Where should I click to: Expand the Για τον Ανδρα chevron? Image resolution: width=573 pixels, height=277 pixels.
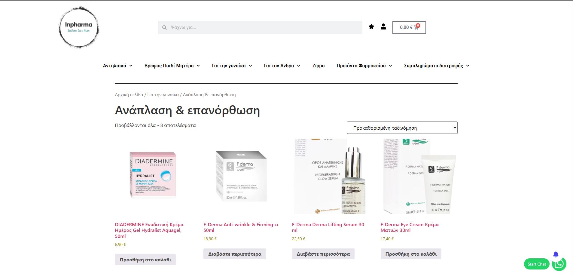(x=299, y=66)
